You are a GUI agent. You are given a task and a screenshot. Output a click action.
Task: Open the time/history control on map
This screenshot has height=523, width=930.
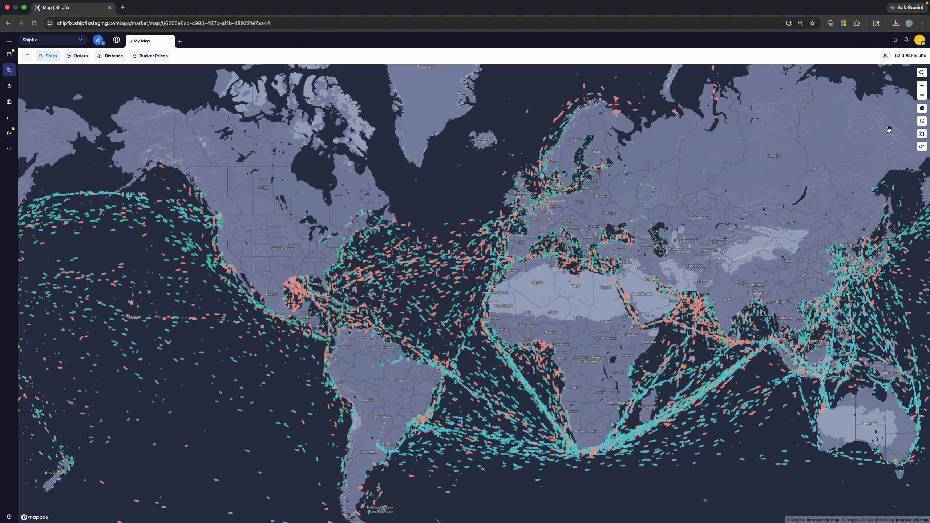[922, 121]
